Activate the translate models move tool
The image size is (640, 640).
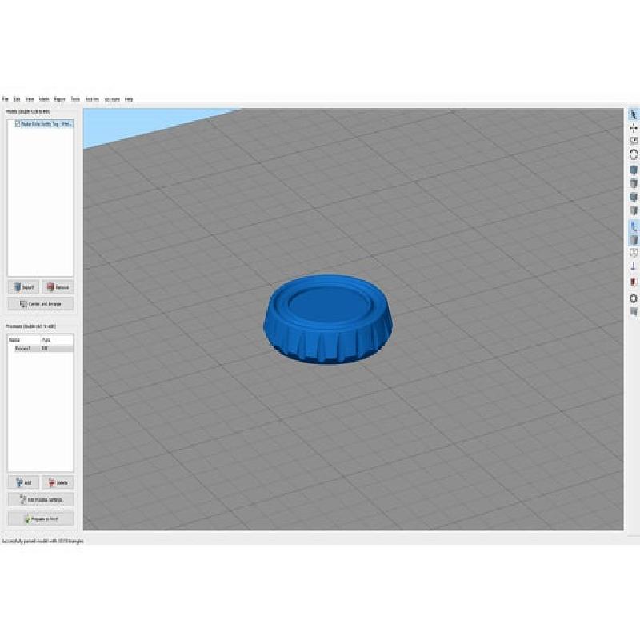[x=634, y=128]
